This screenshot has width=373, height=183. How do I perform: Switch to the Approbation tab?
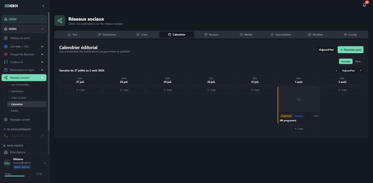[x=281, y=35]
